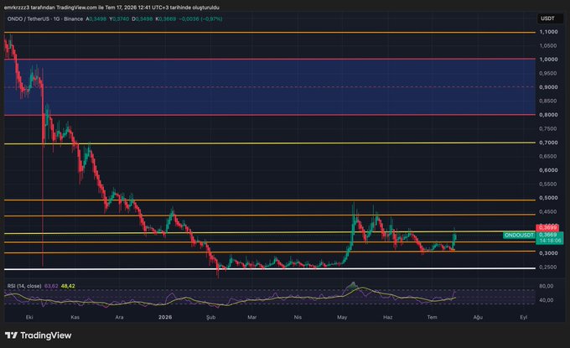The width and height of the screenshot is (570, 348).
Task: Click the 0,3000 price axis label
Action: [x=548, y=253]
